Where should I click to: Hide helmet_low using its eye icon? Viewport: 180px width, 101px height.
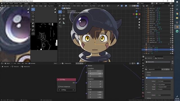coord(171,24)
